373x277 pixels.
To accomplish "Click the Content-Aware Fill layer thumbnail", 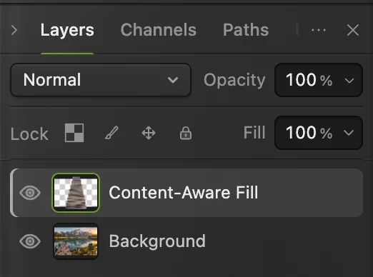I will pyautogui.click(x=76, y=193).
